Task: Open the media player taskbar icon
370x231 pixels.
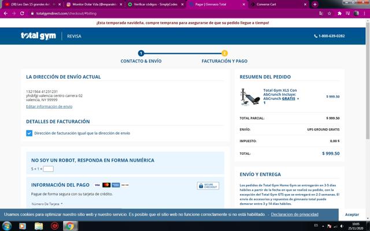Action: [23, 226]
